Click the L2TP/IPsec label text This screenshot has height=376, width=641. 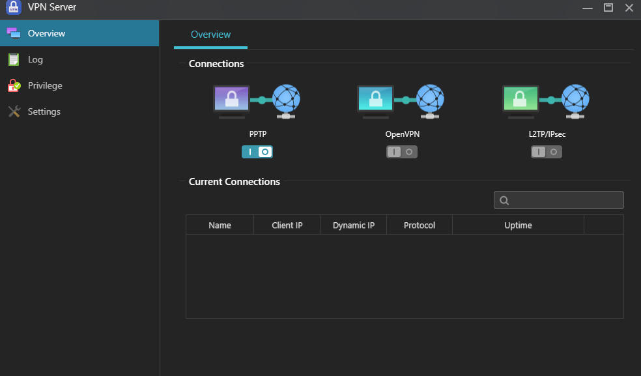[547, 134]
